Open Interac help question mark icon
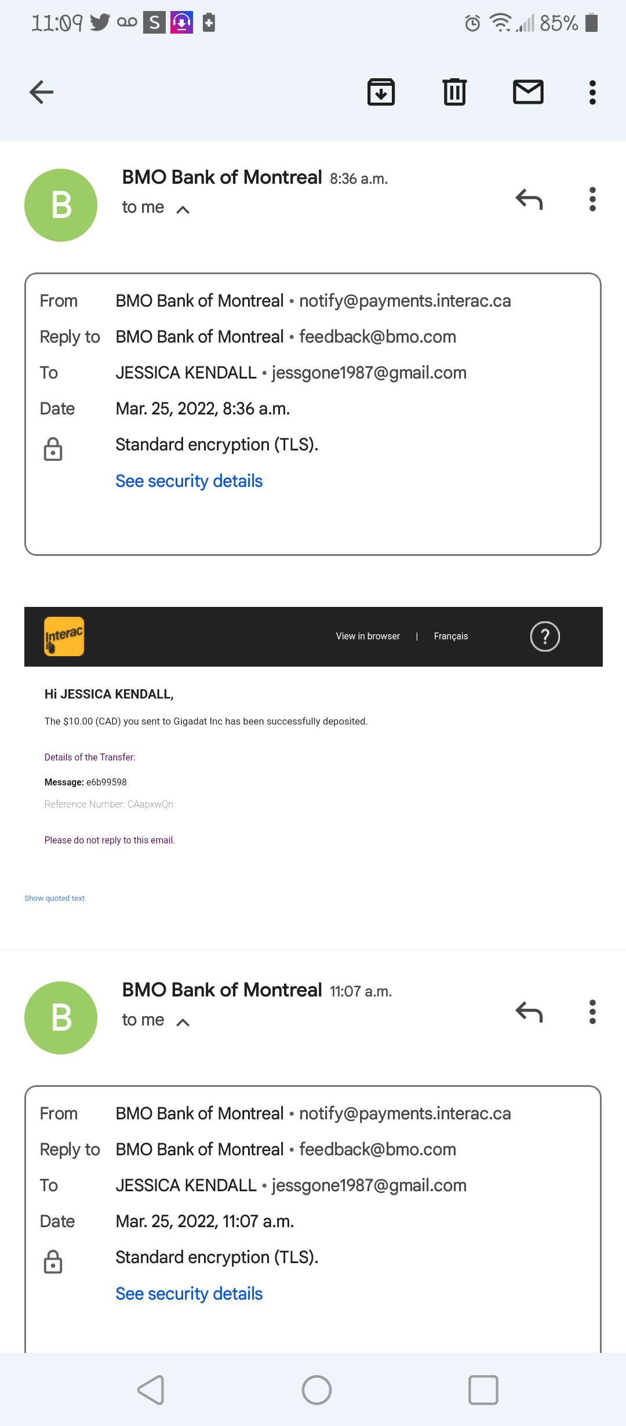This screenshot has width=626, height=1426. (x=545, y=636)
